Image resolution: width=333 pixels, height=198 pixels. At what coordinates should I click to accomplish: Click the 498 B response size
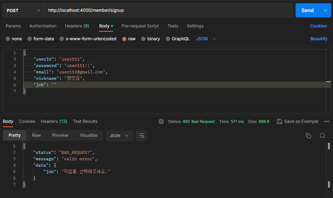(264, 121)
